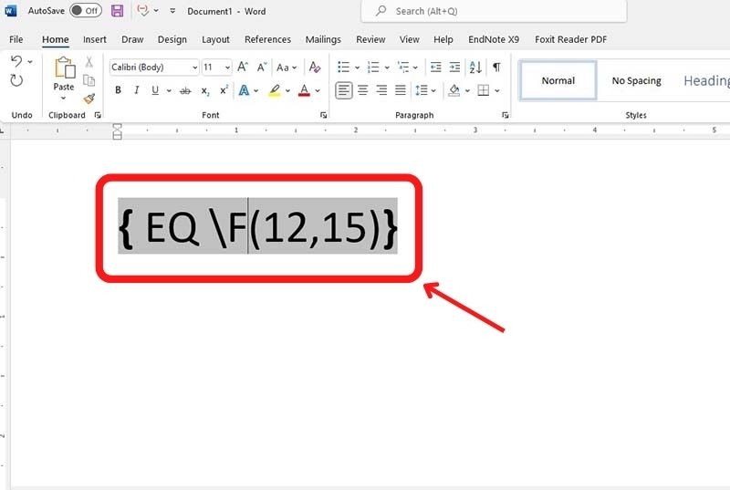Click the EQ field code text

(257, 226)
